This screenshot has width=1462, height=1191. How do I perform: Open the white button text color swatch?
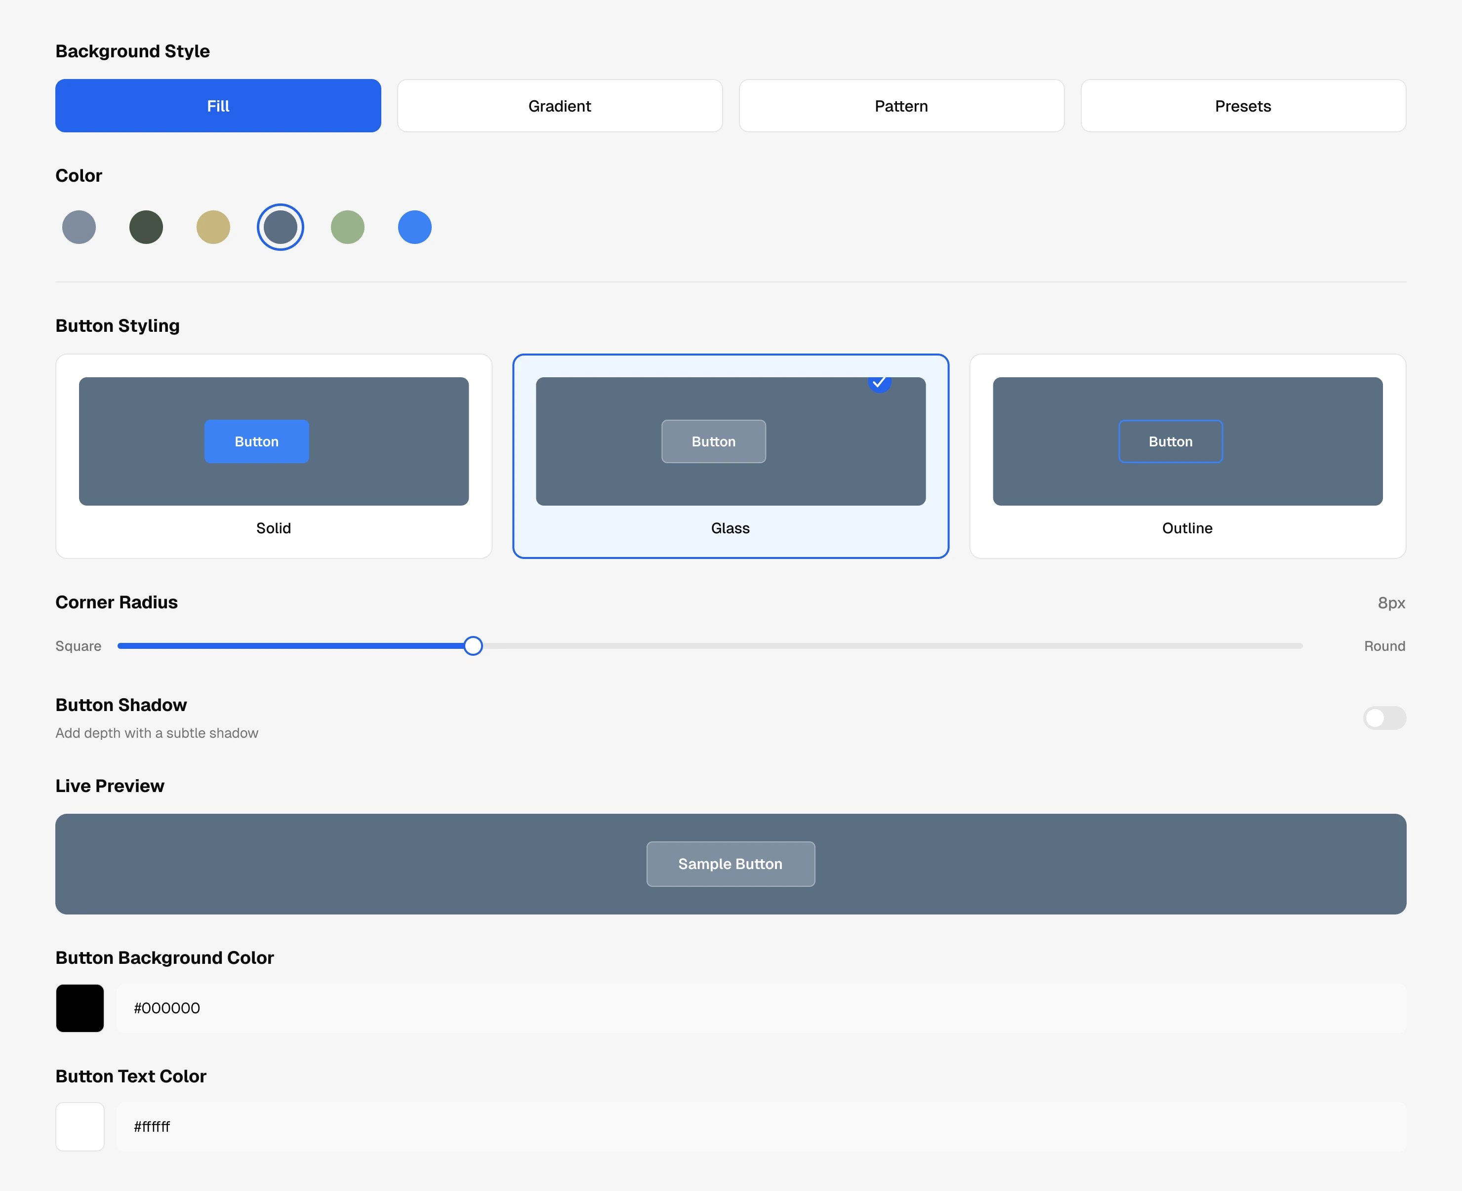[x=80, y=1126]
